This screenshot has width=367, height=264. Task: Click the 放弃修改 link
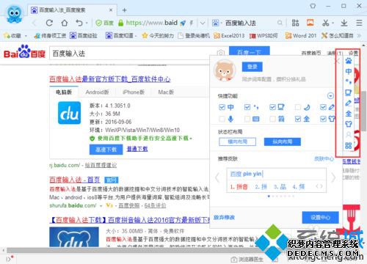click(224, 217)
